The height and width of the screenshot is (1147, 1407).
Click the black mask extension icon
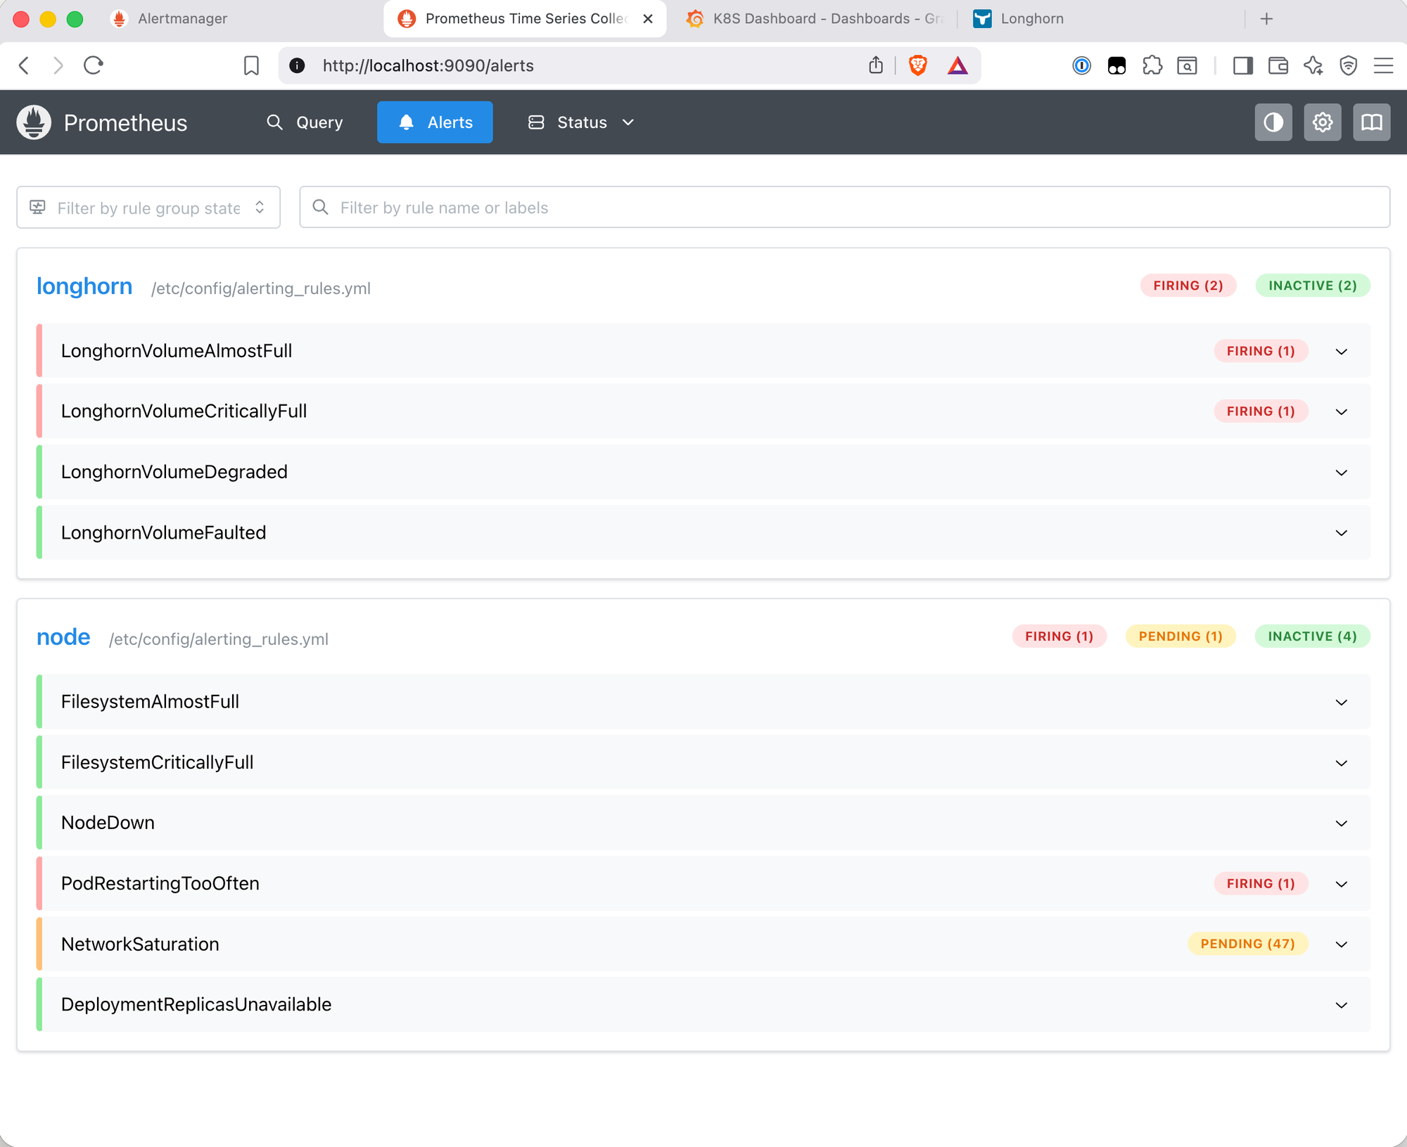pos(1116,65)
